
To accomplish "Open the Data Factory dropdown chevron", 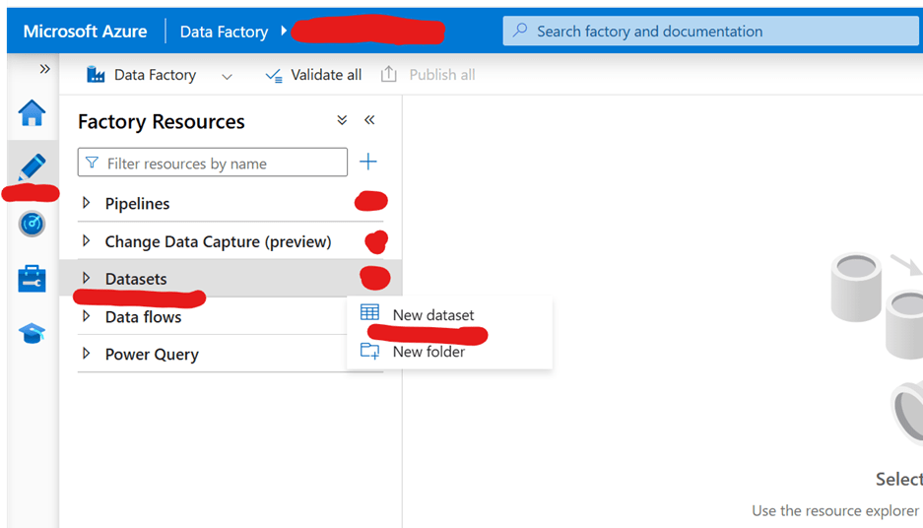I will 227,76.
